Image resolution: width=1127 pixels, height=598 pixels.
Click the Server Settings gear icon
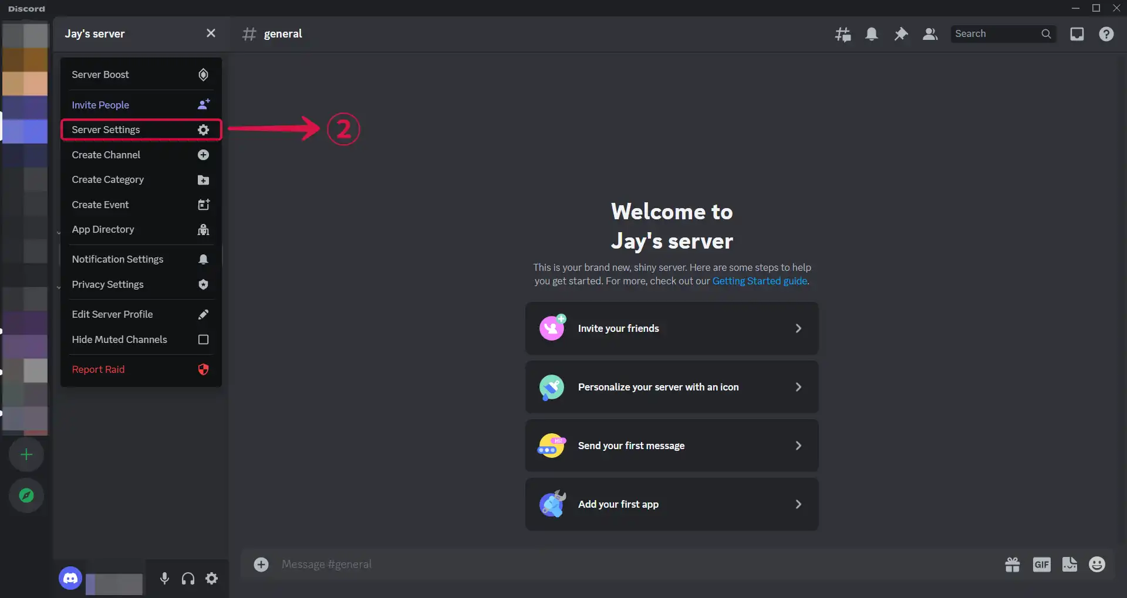pos(203,130)
